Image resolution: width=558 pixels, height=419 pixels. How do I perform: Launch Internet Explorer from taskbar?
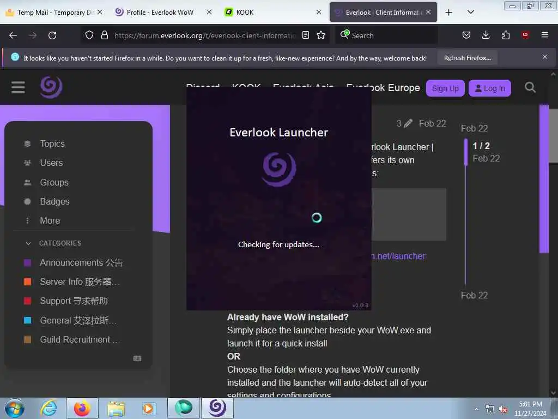[48, 408]
